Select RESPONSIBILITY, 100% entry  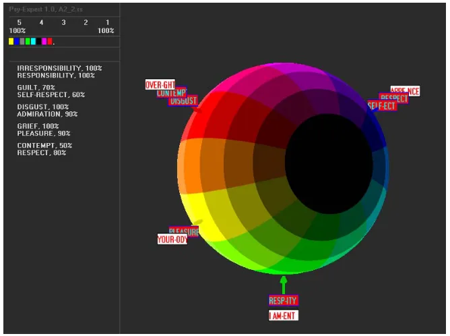pos(56,76)
